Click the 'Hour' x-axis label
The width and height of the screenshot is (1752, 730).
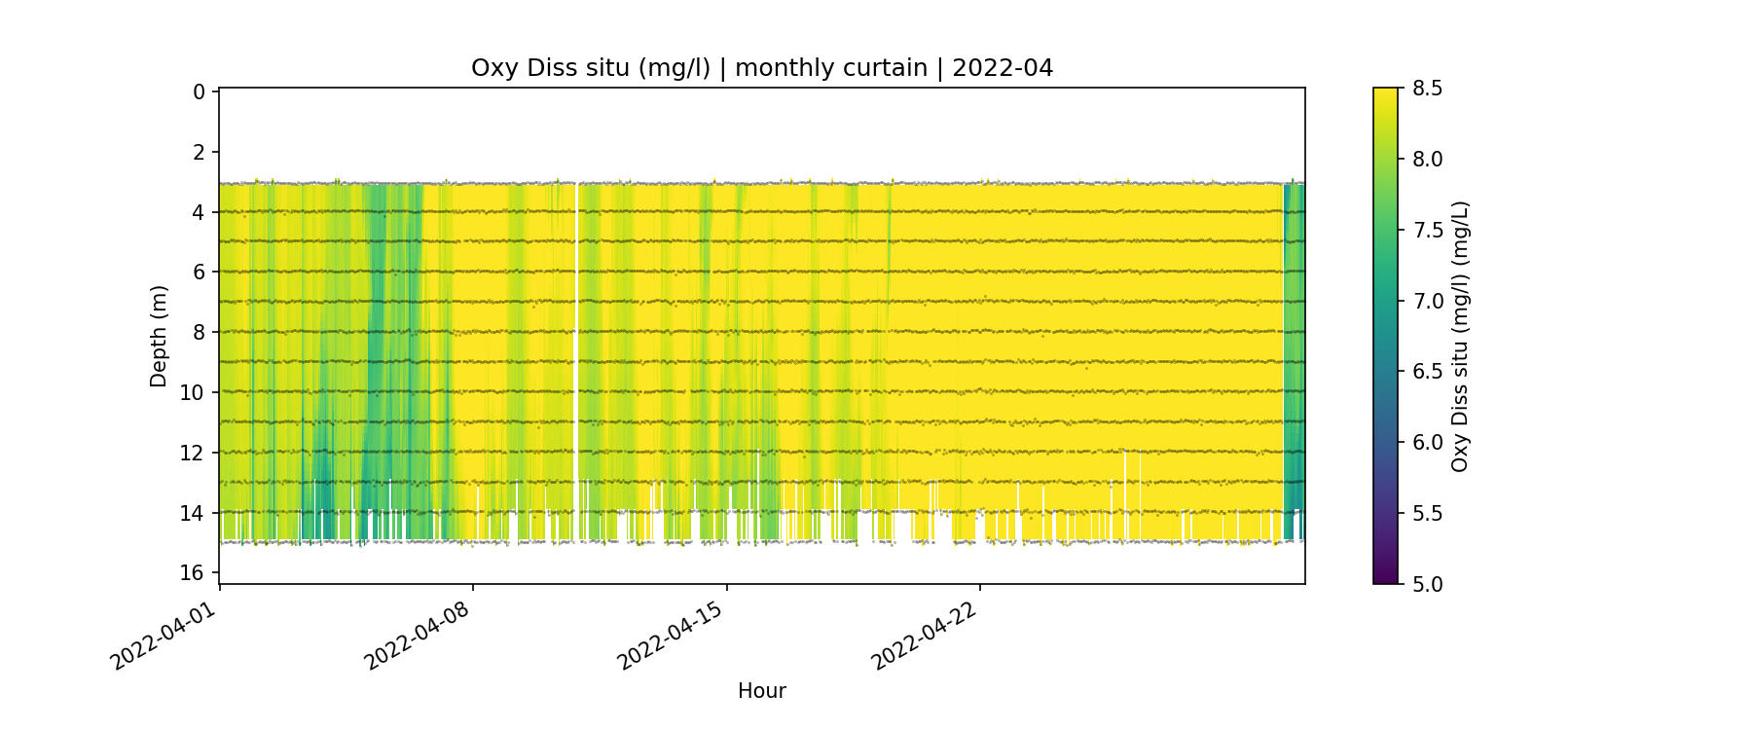pos(761,691)
